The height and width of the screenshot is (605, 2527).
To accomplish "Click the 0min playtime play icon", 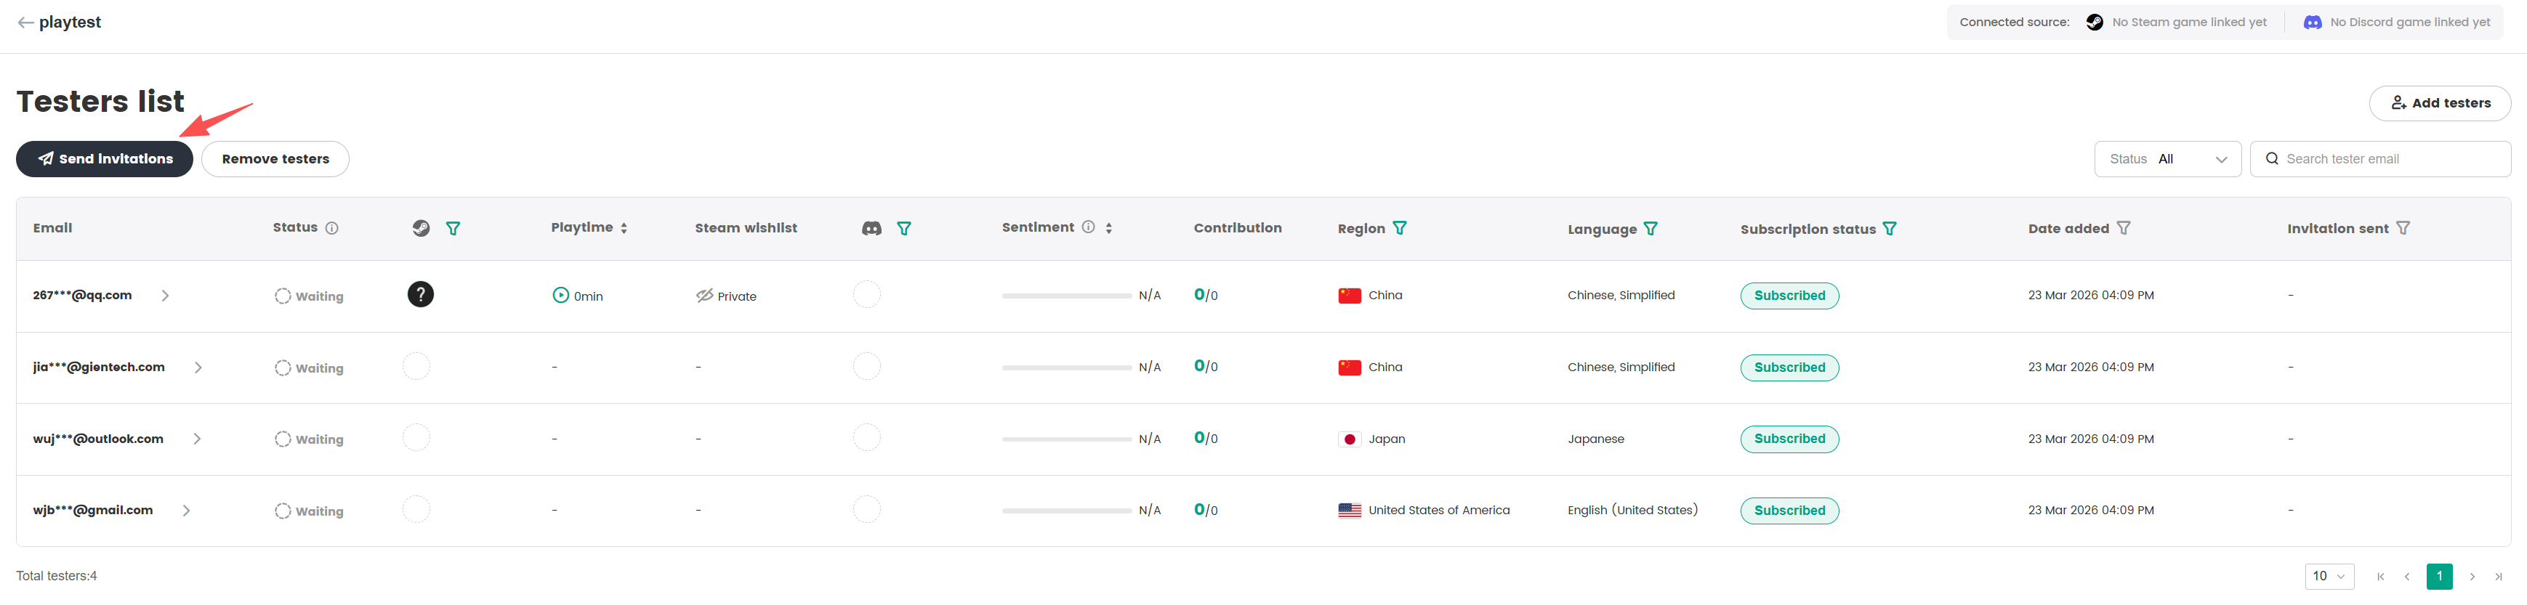I will [x=560, y=295].
